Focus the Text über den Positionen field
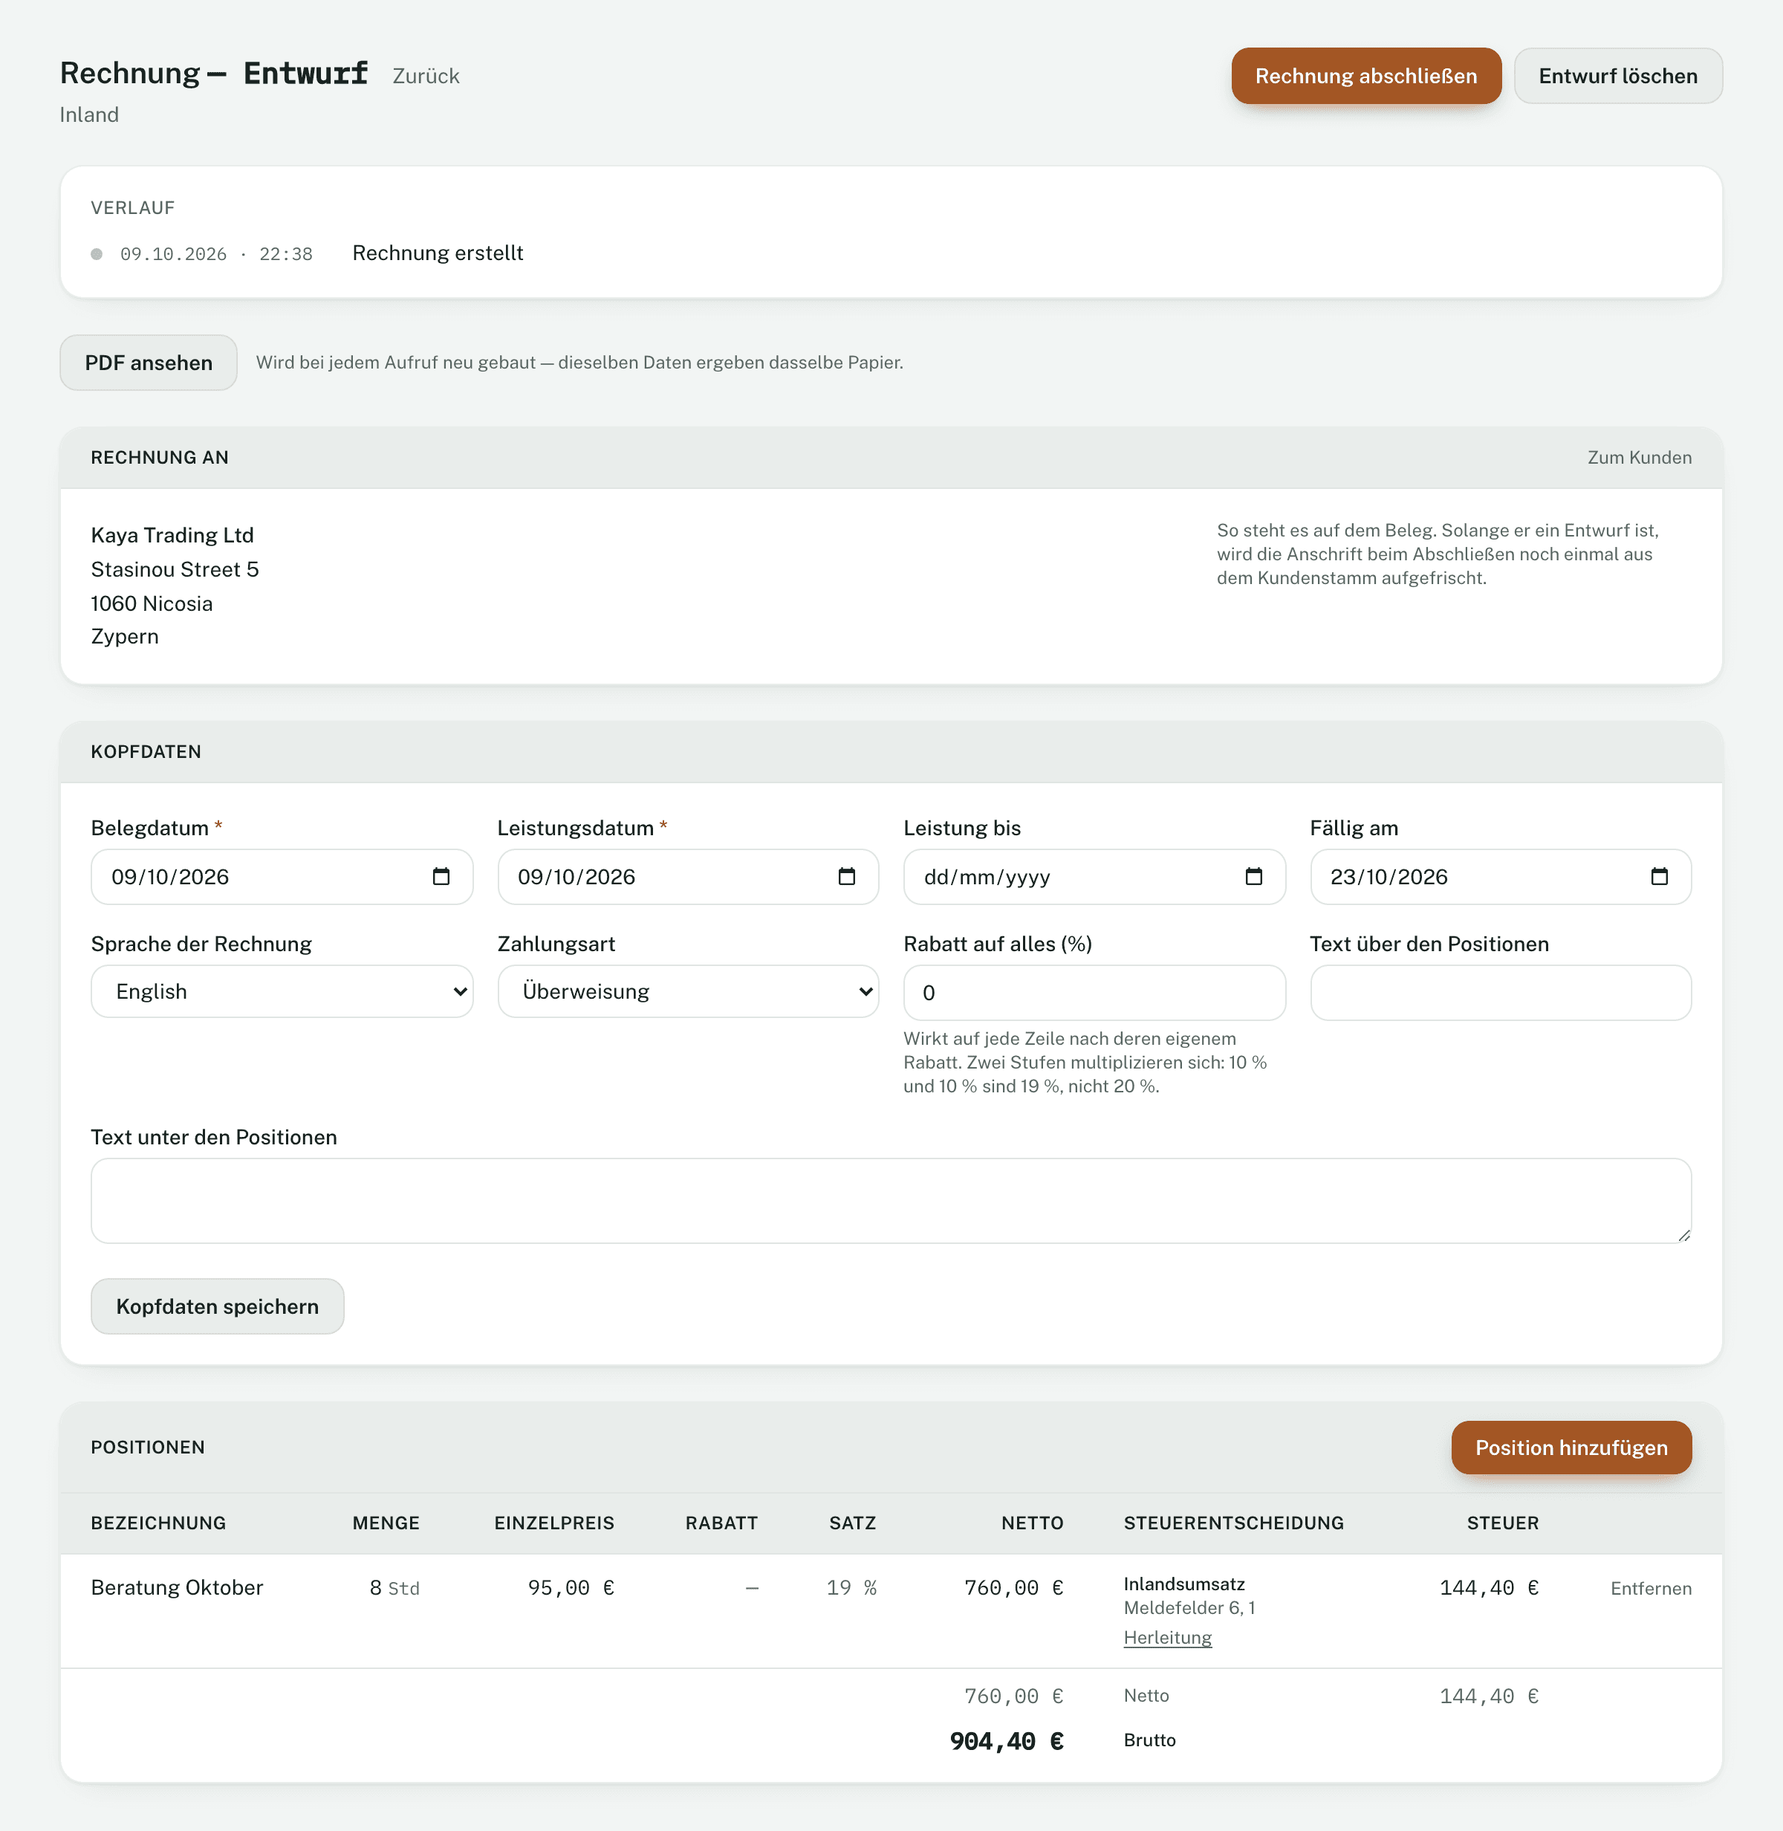This screenshot has width=1783, height=1831. click(1500, 992)
